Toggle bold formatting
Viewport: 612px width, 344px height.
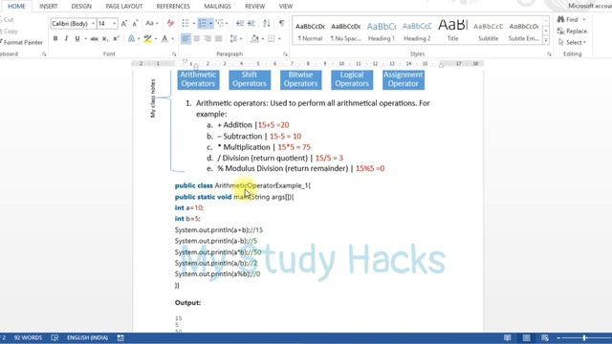tap(55, 38)
